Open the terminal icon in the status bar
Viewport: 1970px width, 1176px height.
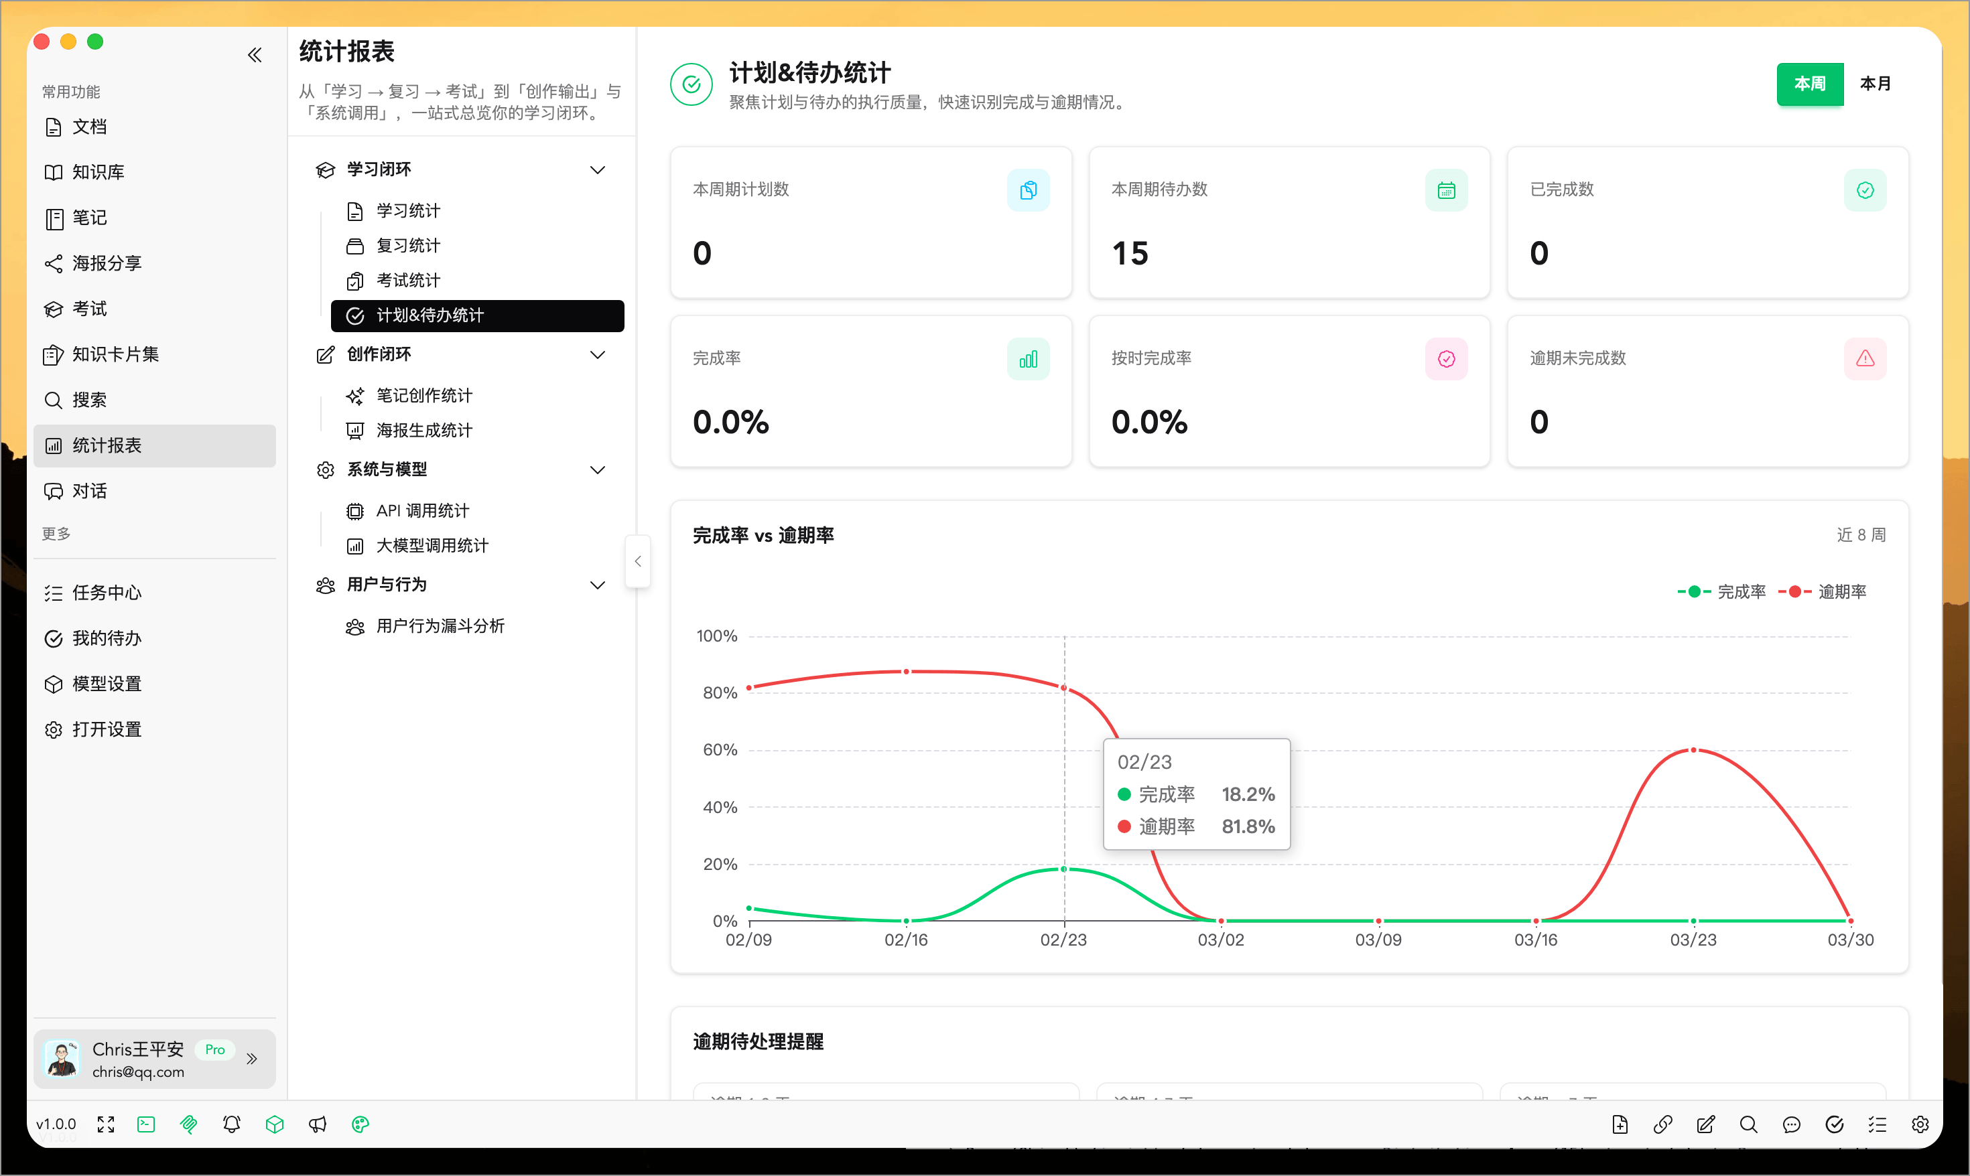click(146, 1124)
